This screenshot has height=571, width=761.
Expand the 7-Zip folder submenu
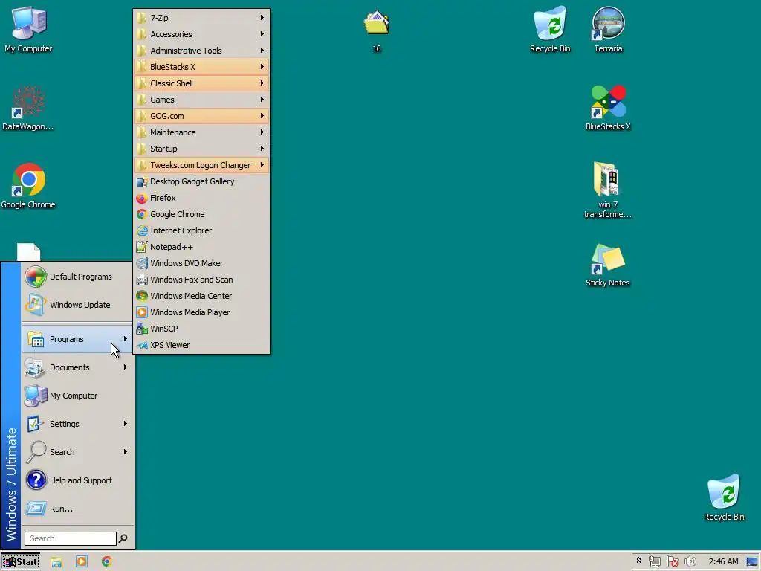[x=201, y=18]
